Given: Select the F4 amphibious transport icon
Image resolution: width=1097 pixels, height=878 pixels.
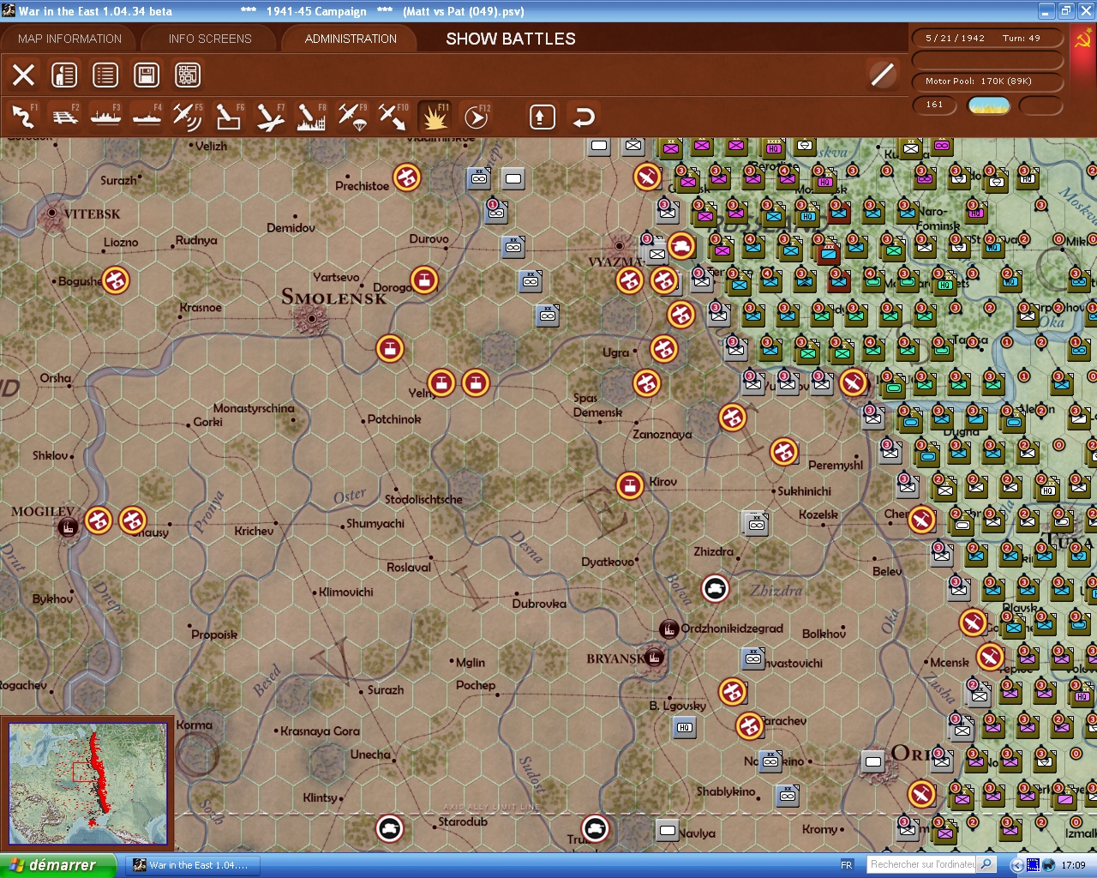Looking at the screenshot, I should [147, 117].
